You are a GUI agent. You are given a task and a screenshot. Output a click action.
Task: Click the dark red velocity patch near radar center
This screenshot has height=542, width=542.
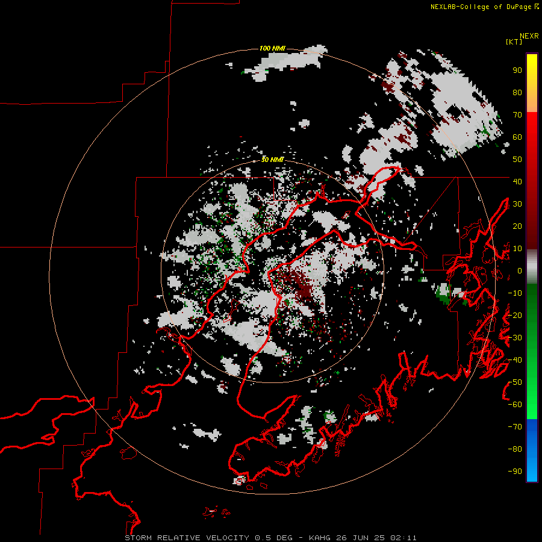point(300,285)
